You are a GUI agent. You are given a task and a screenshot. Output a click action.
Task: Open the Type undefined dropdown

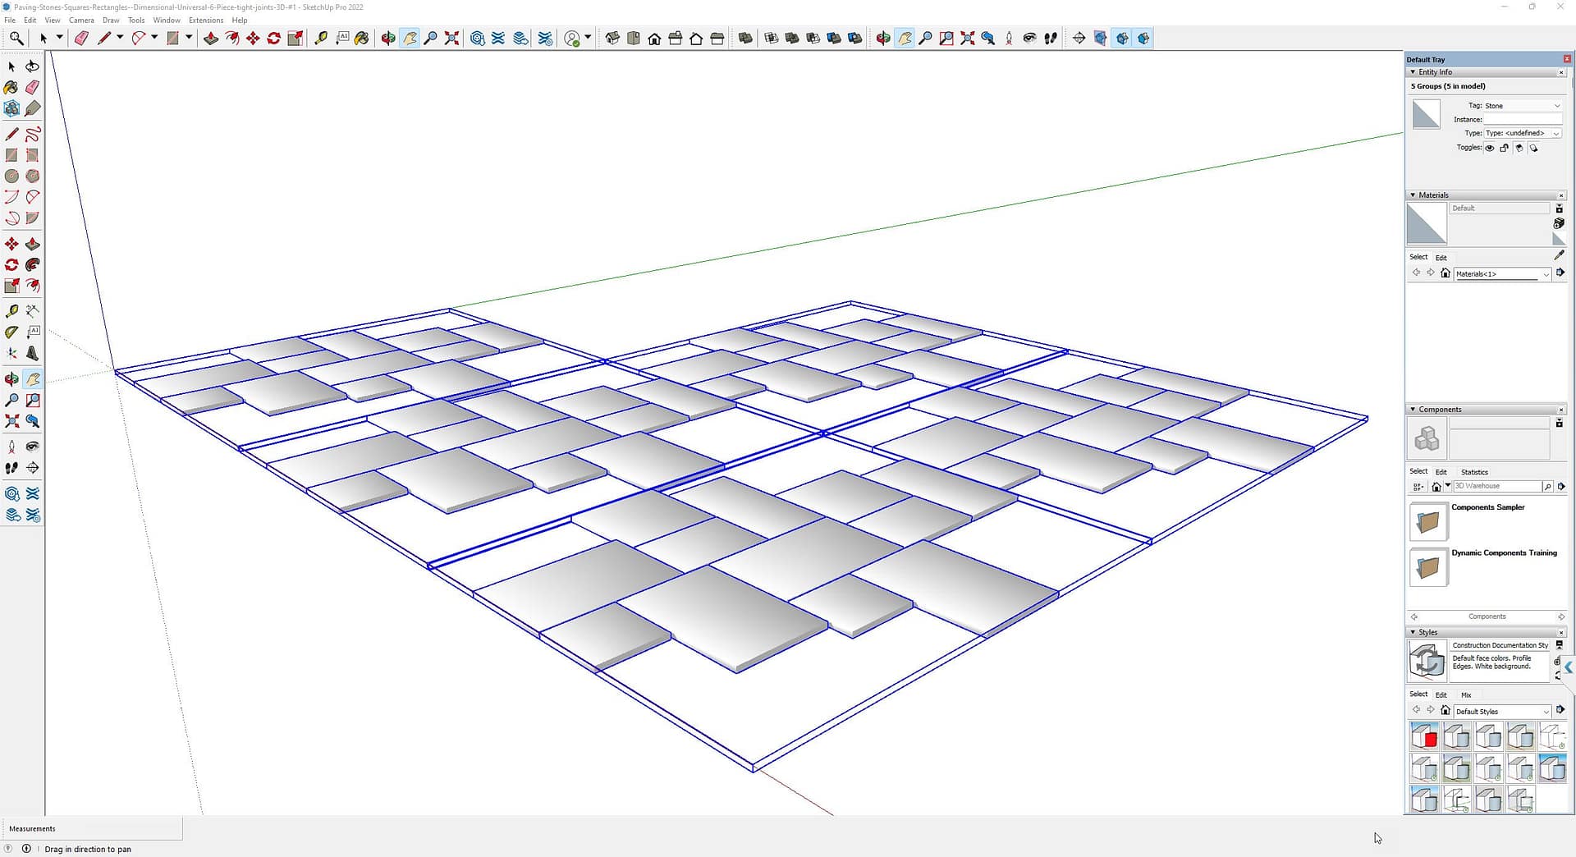1522,133
